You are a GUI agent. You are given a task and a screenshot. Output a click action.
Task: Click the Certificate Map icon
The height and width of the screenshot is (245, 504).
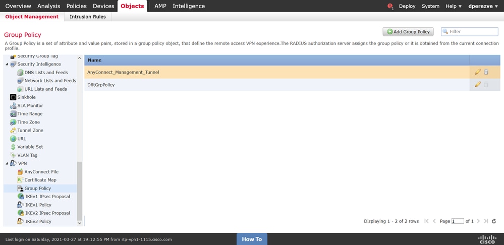(20, 180)
